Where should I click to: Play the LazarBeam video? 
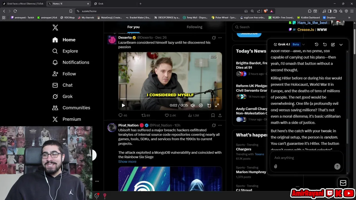pos(123,105)
